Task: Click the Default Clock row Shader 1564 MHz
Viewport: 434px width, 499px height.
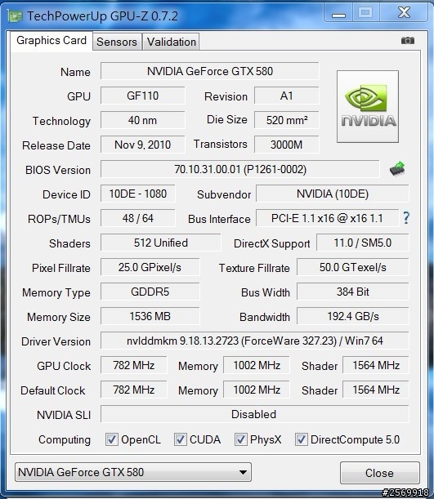Action: click(x=376, y=390)
